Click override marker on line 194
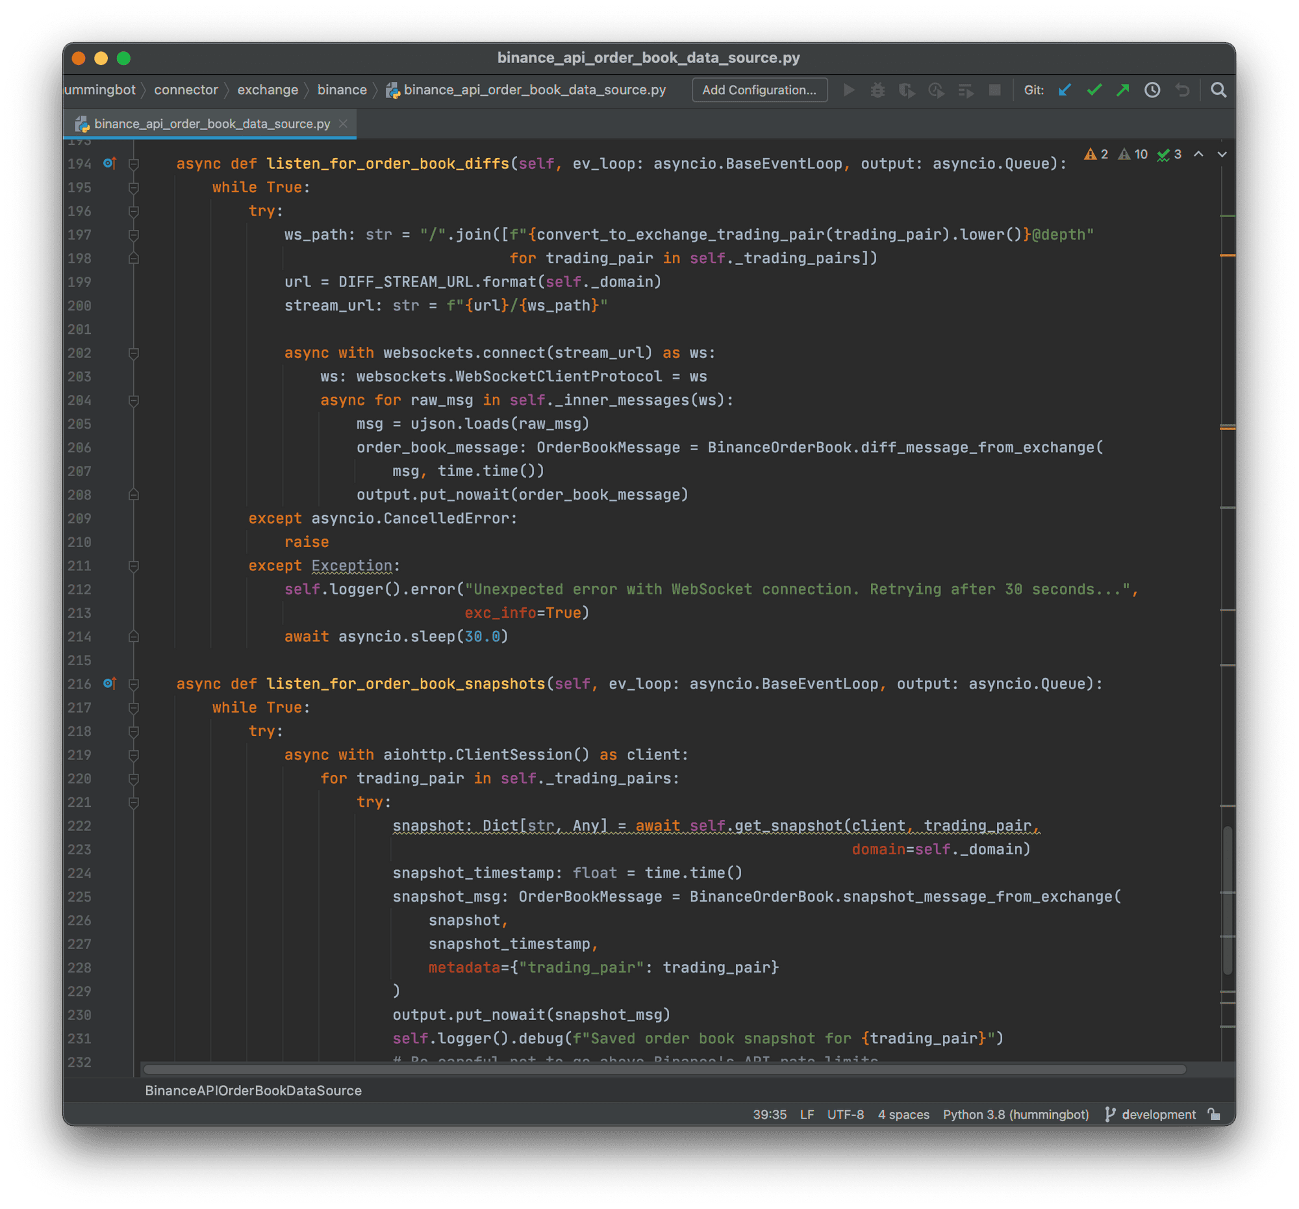1299x1209 pixels. tap(110, 163)
